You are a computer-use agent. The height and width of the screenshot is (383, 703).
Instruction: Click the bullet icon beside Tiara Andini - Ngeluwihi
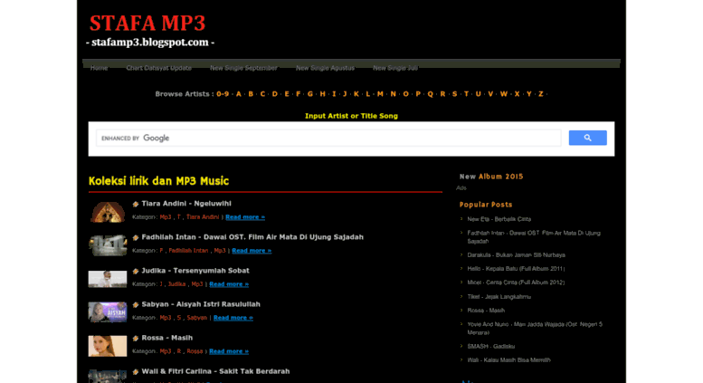(x=136, y=204)
